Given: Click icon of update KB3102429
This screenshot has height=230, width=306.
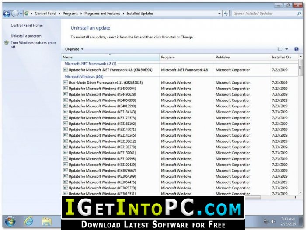Looking at the screenshot, I should 66,164.
